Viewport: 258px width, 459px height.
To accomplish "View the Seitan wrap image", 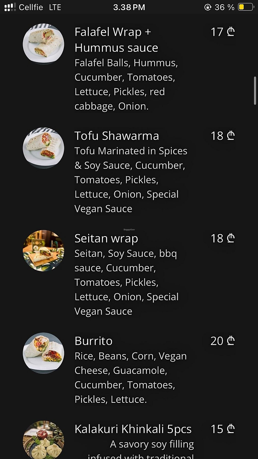I will tap(43, 251).
